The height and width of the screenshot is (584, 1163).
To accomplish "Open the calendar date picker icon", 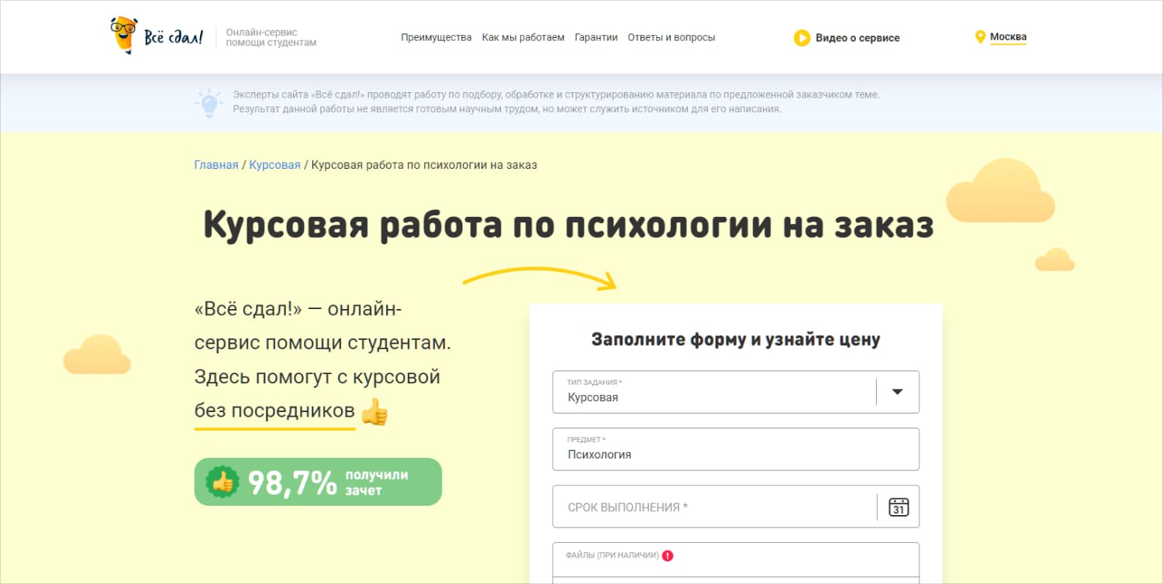I will [899, 507].
